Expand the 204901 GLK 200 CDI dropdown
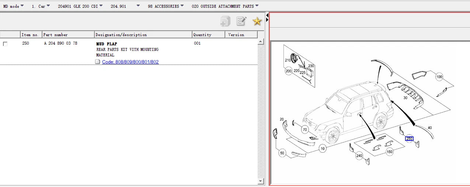Screen dimensions: 470x187 pos(80,6)
